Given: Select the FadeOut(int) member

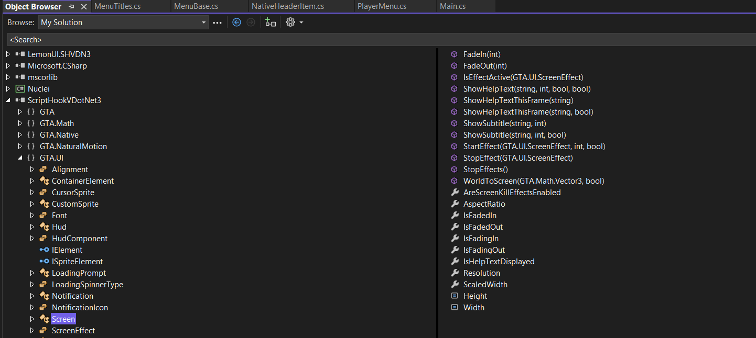Looking at the screenshot, I should tap(485, 66).
